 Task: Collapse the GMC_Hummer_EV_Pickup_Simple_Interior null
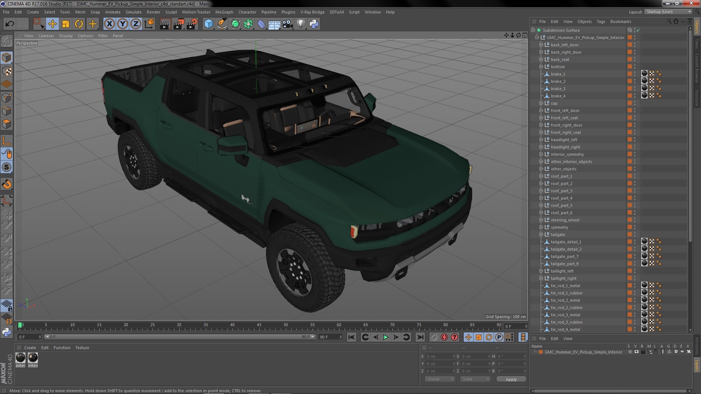pos(537,38)
